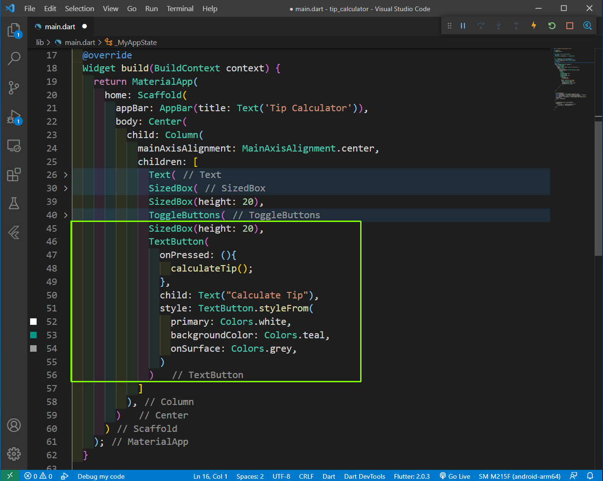Open the Help menu

point(210,8)
